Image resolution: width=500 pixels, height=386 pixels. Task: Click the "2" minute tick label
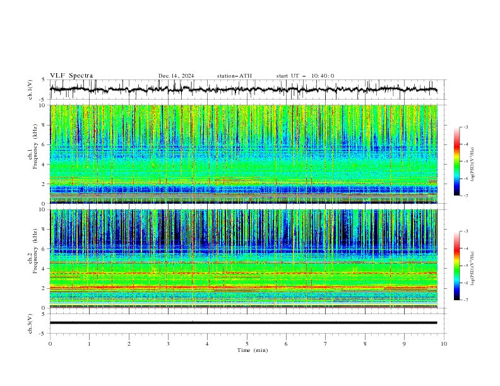[129, 344]
